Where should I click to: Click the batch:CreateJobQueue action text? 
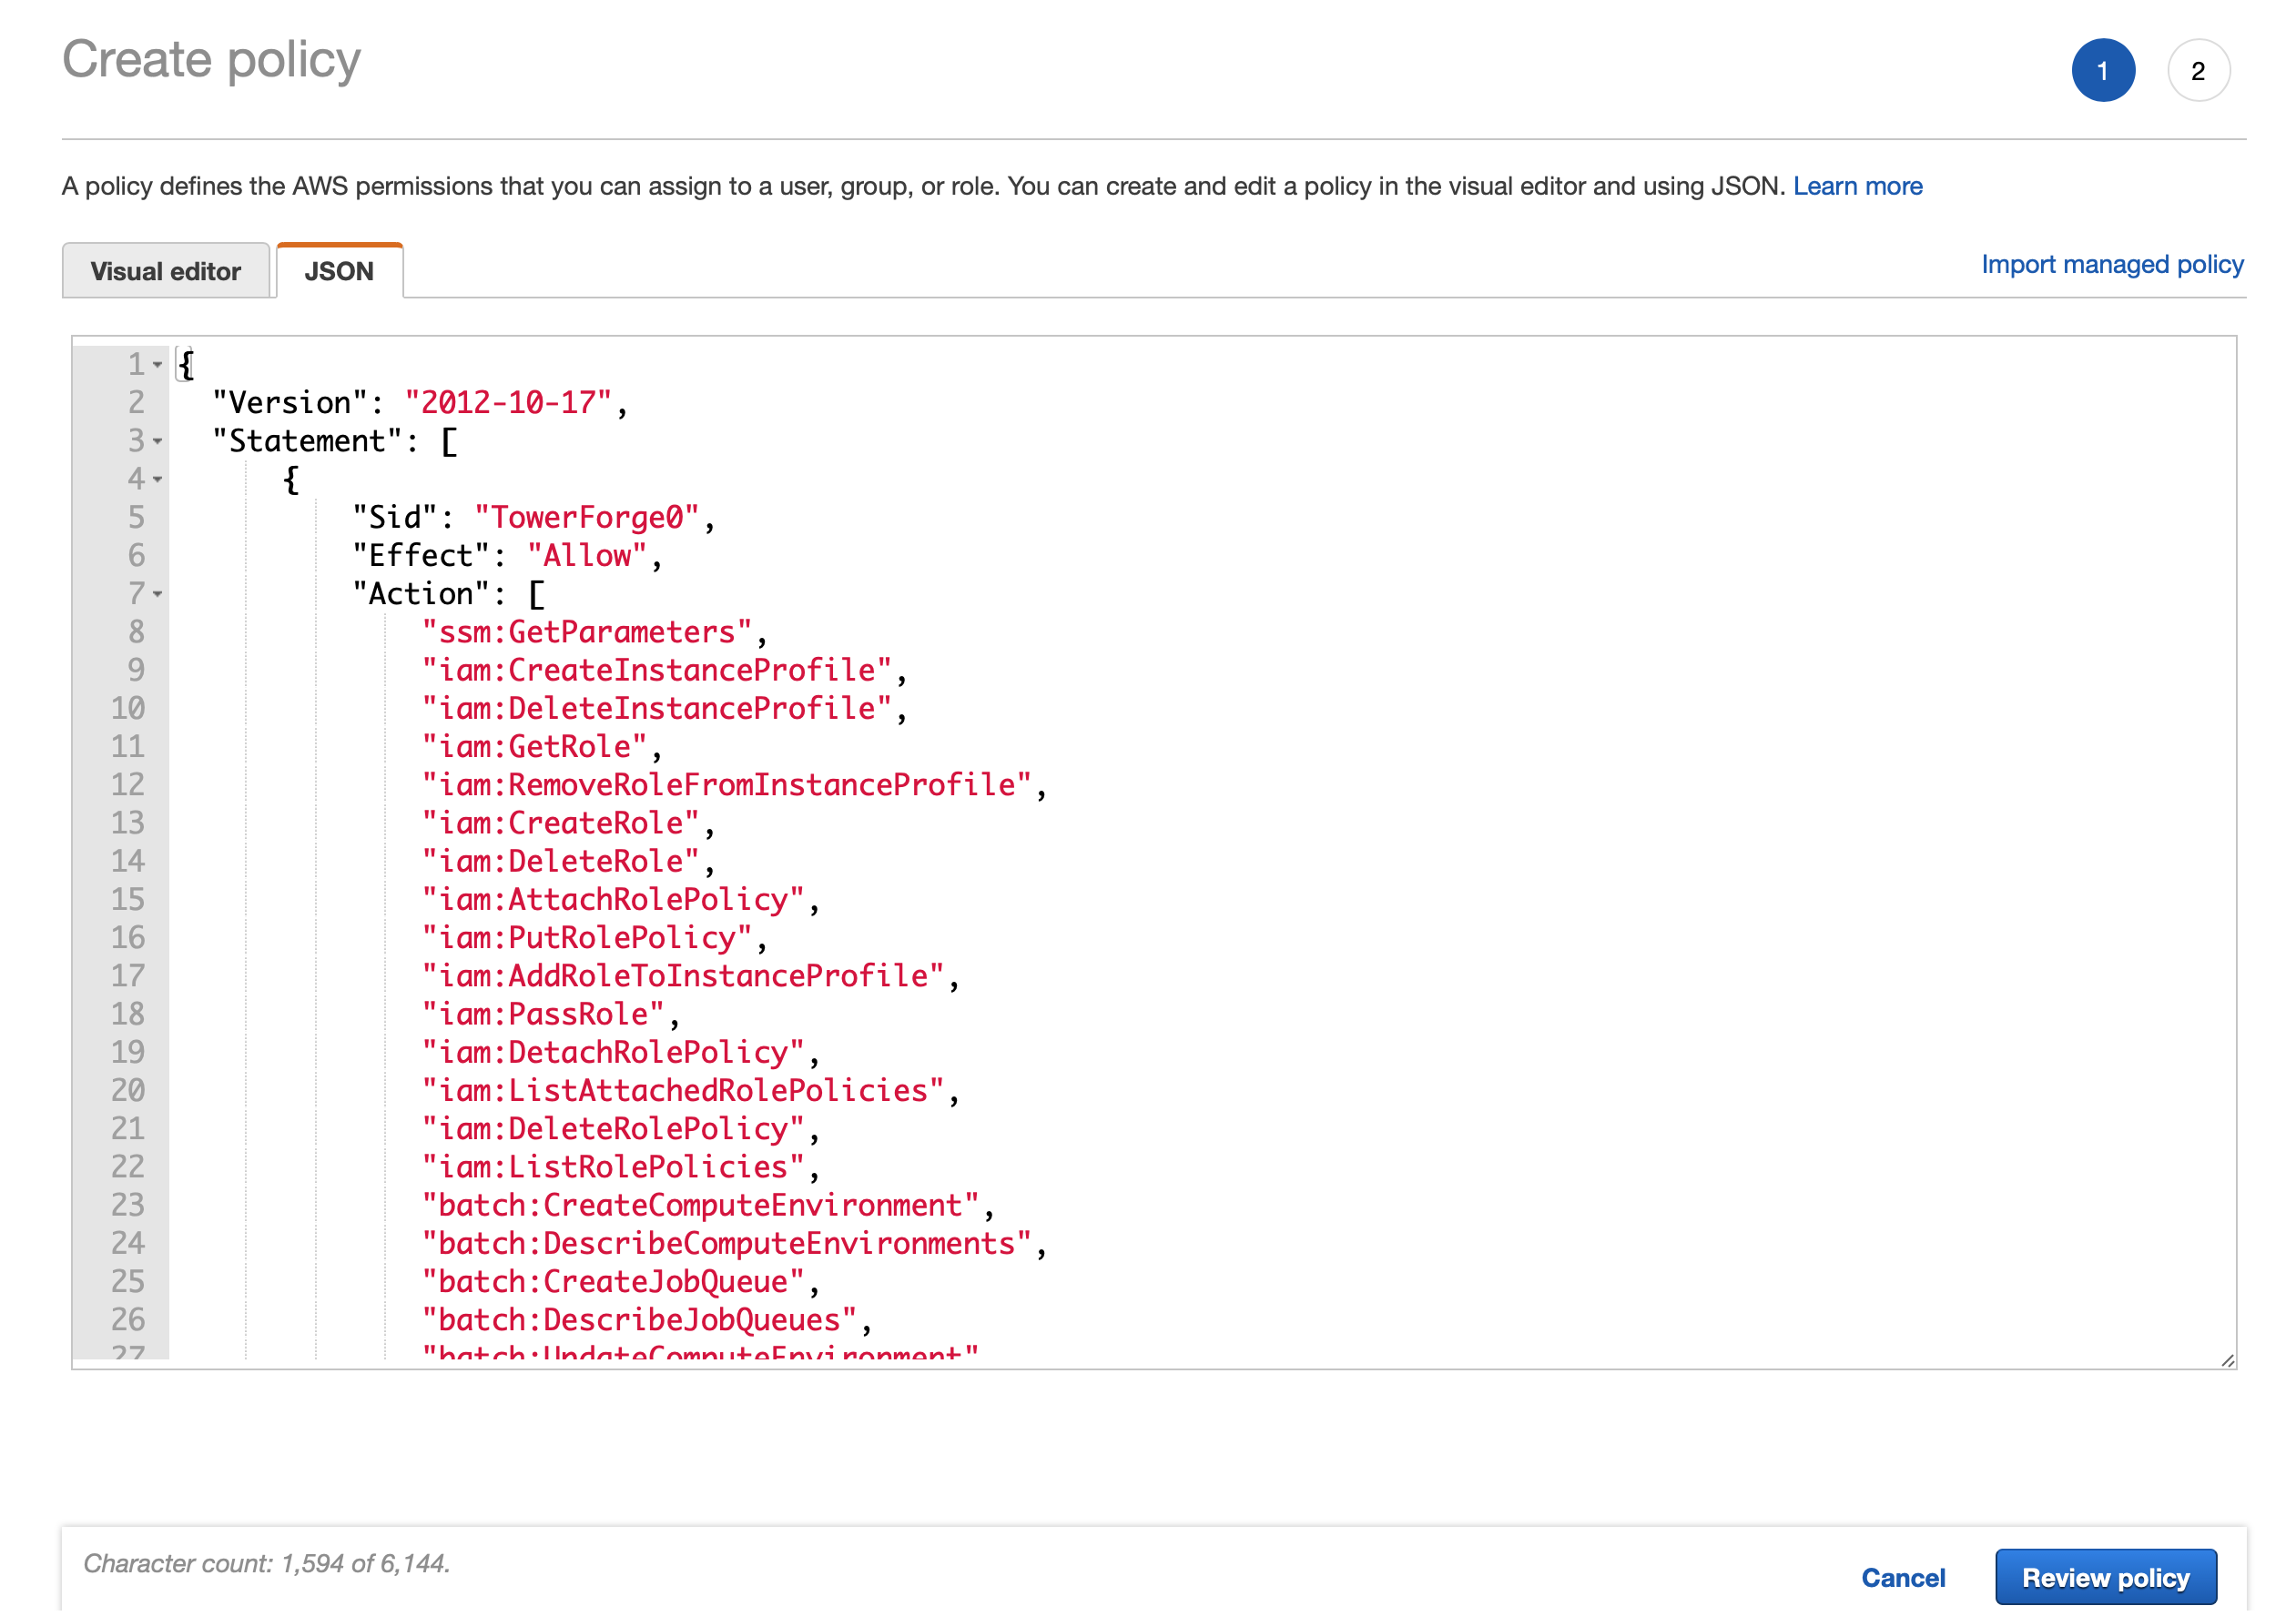612,1282
